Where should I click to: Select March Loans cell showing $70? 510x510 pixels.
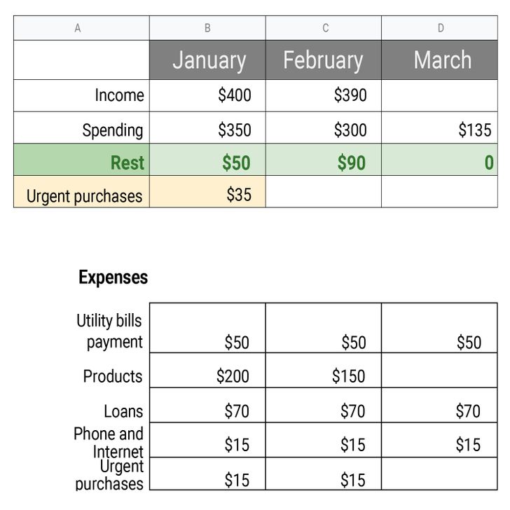click(439, 405)
